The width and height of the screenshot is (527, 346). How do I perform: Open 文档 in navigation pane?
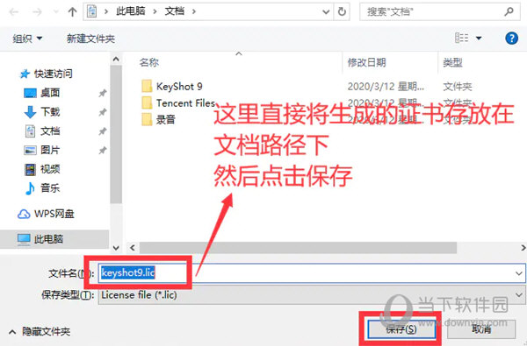click(41, 131)
